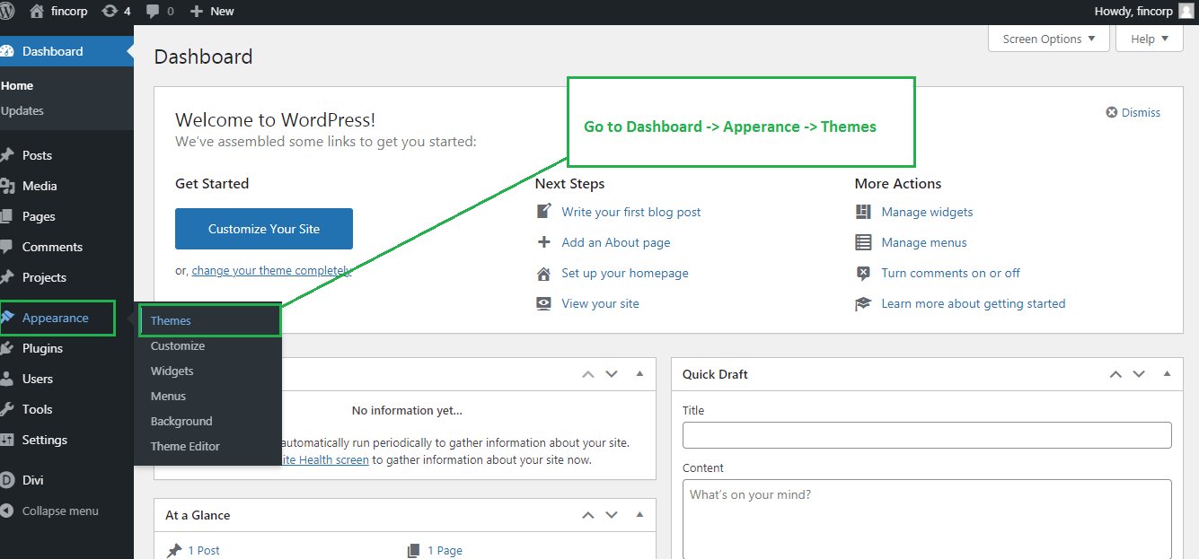Image resolution: width=1199 pixels, height=559 pixels.
Task: Move Site Health box down with arrow
Action: point(612,374)
